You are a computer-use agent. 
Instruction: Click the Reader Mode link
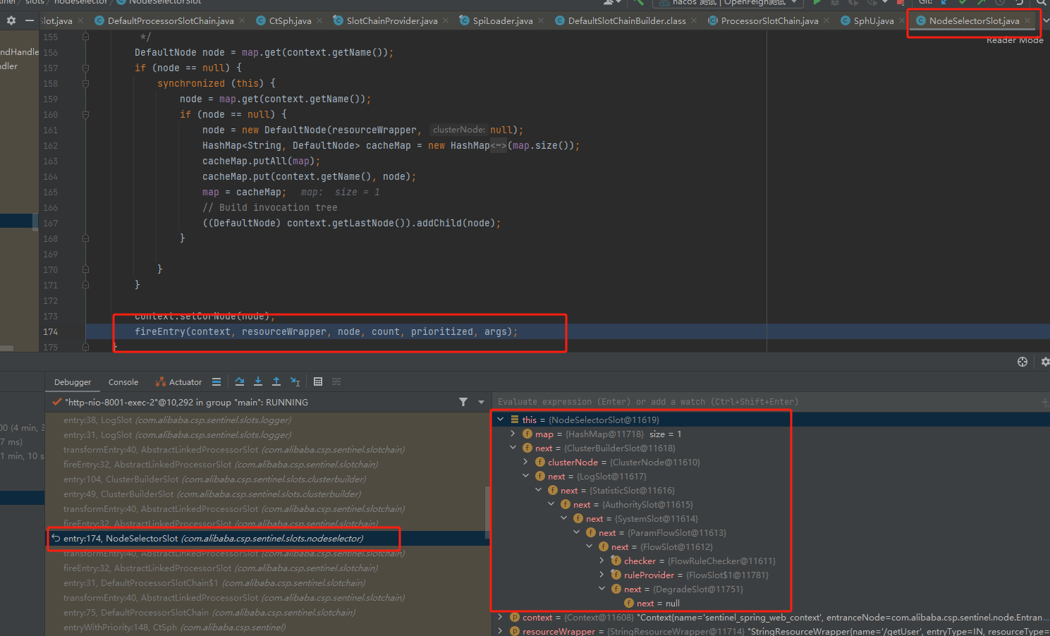click(1015, 40)
